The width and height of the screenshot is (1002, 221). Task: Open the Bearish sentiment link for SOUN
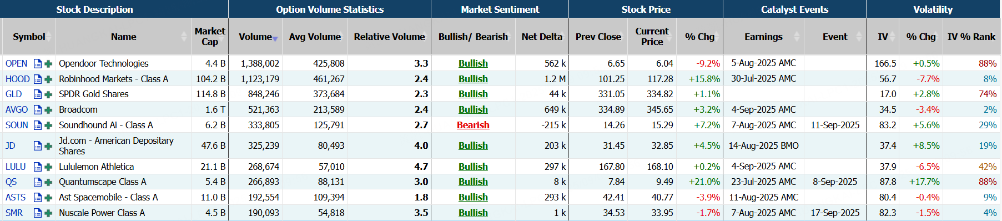(x=473, y=125)
